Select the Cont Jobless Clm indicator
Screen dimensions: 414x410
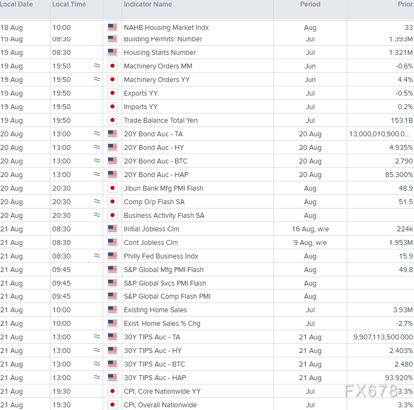pyautogui.click(x=150, y=243)
